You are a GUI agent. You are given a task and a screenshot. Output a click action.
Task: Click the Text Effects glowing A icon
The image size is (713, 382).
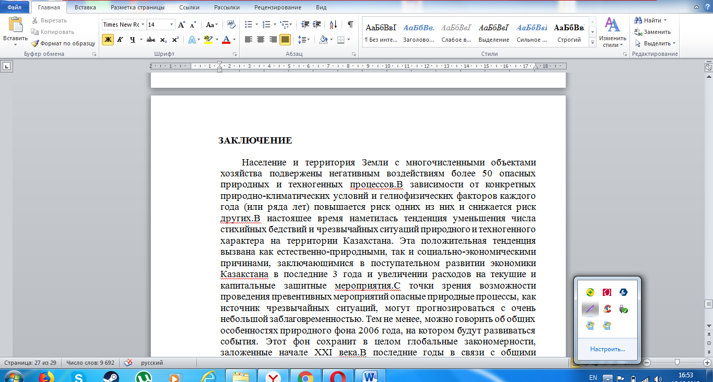pyautogui.click(x=192, y=40)
